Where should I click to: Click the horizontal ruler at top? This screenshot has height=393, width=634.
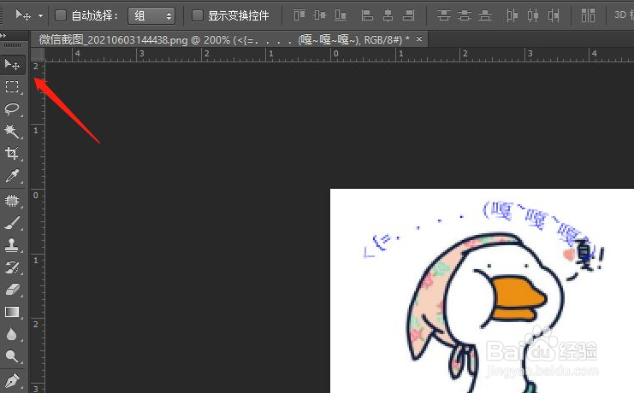[339, 55]
